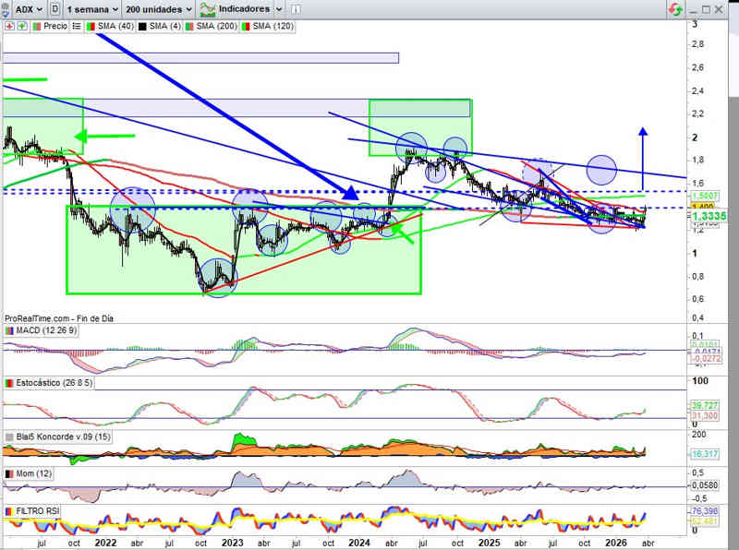The width and height of the screenshot is (739, 550).
Task: Click the green plus icon below toolbar
Action: click(x=20, y=27)
